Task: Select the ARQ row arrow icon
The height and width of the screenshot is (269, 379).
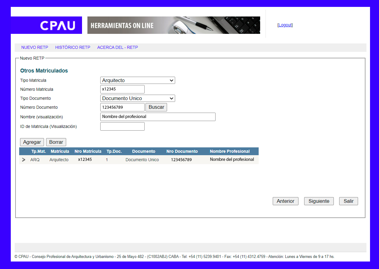Action: click(x=24, y=160)
